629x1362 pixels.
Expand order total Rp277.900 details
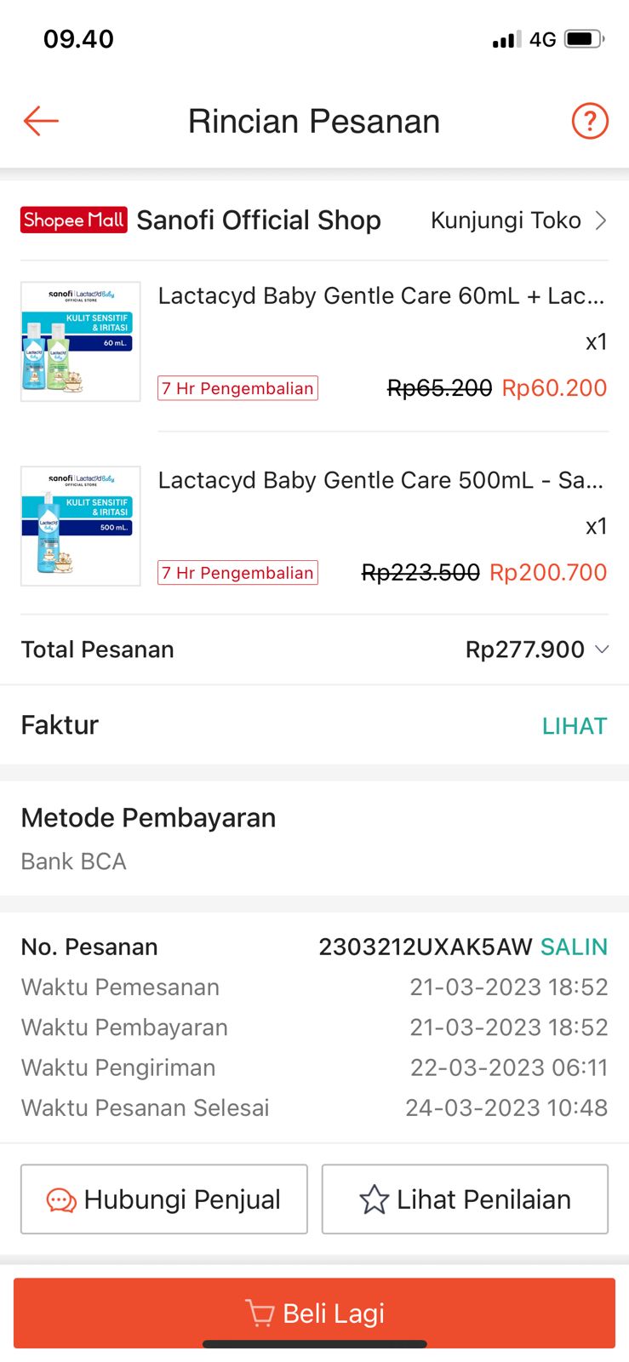coord(524,650)
